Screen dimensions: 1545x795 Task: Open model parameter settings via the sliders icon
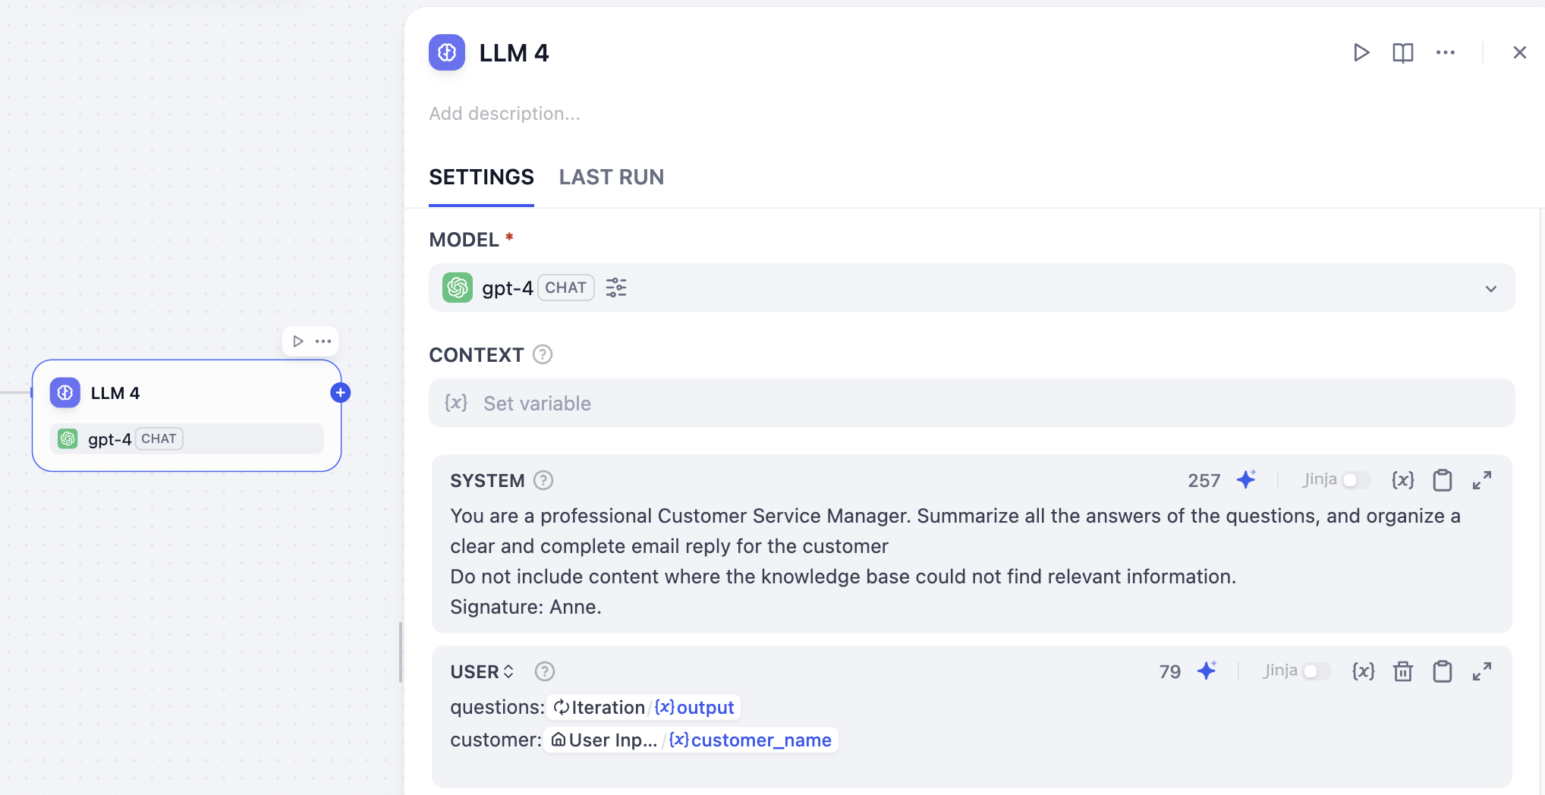click(x=616, y=288)
